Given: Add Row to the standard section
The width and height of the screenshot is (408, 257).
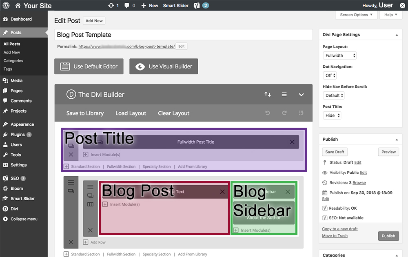Looking at the screenshot, I should [x=94, y=242].
